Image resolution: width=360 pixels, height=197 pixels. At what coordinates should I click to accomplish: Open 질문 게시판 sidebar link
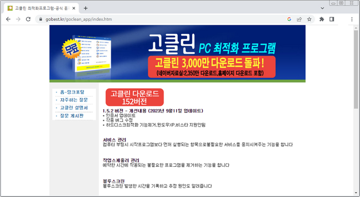point(71,116)
